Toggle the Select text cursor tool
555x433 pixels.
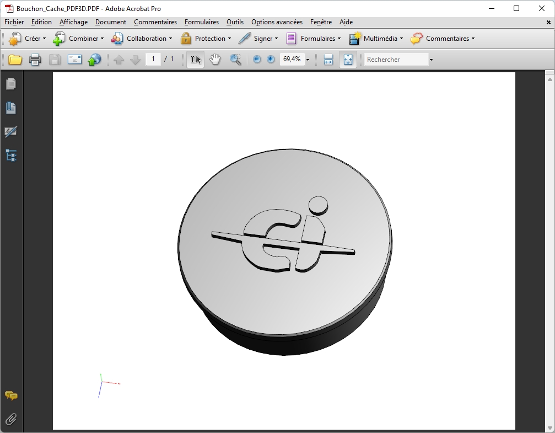tap(196, 60)
